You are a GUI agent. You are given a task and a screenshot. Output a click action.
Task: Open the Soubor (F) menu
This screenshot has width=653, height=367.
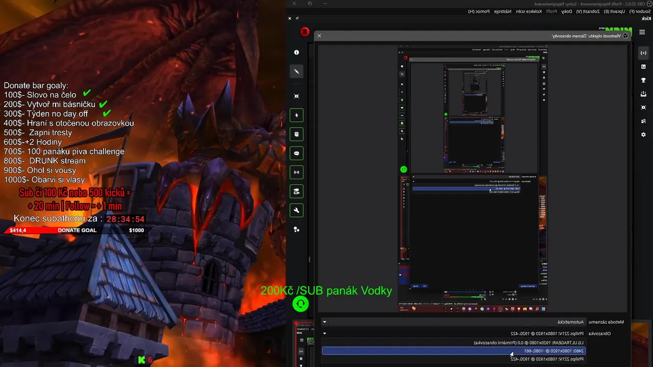[641, 11]
